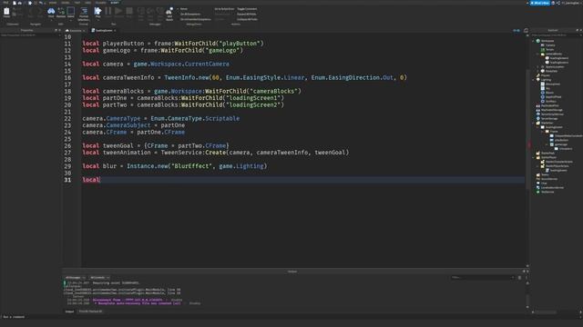Select the Output tab at bottom
The width and height of the screenshot is (583, 327).
tap(69, 312)
